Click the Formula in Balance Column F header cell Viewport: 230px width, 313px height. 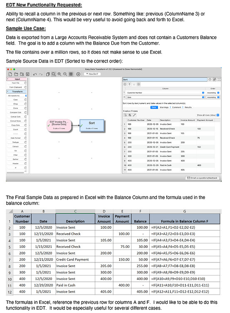(x=185, y=219)
